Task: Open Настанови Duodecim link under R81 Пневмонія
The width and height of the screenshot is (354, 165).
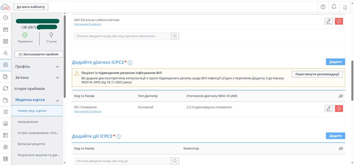Action: coord(88,111)
